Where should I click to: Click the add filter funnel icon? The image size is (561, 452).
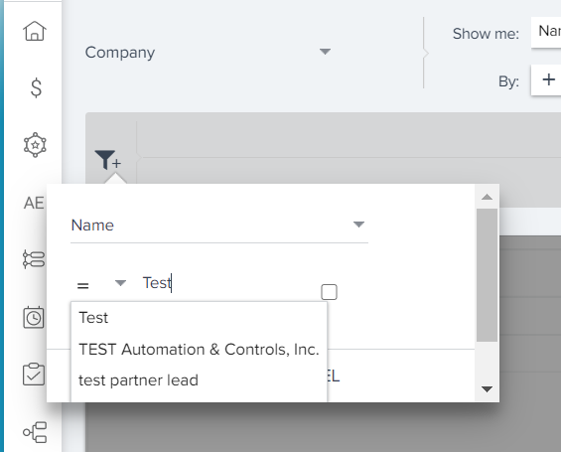point(107,160)
